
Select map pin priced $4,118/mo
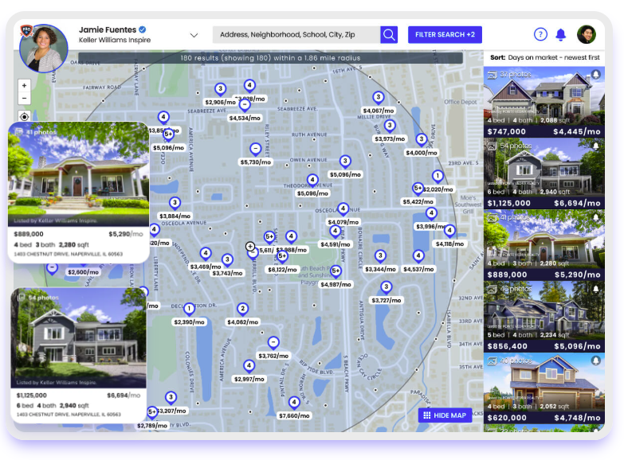tap(449, 230)
